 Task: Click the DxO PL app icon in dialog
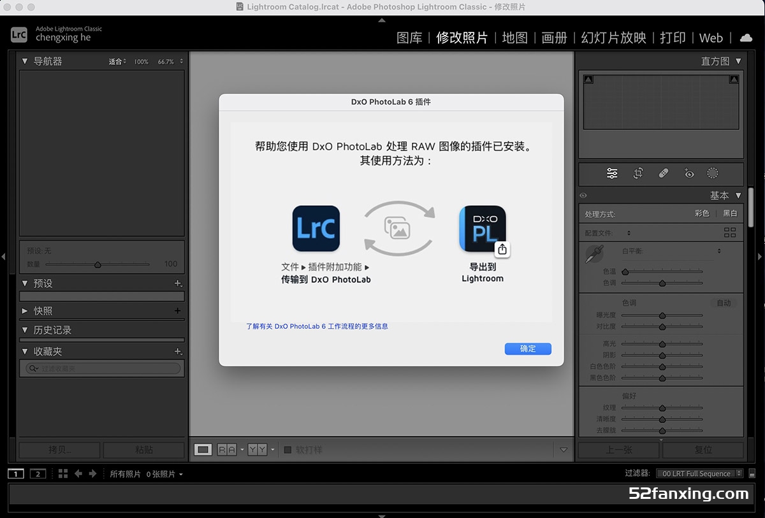pyautogui.click(x=483, y=229)
